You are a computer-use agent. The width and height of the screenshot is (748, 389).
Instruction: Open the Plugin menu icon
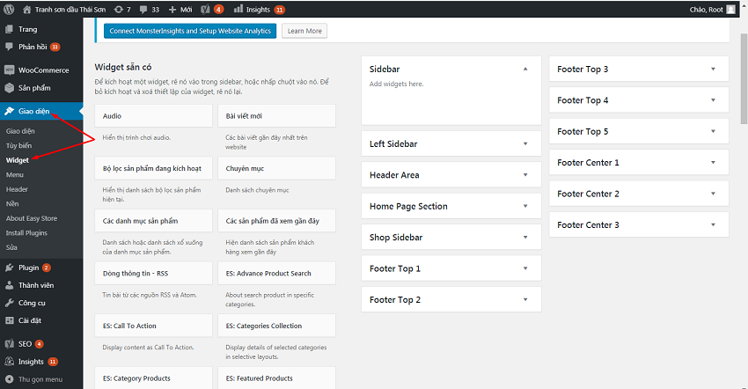(10, 268)
